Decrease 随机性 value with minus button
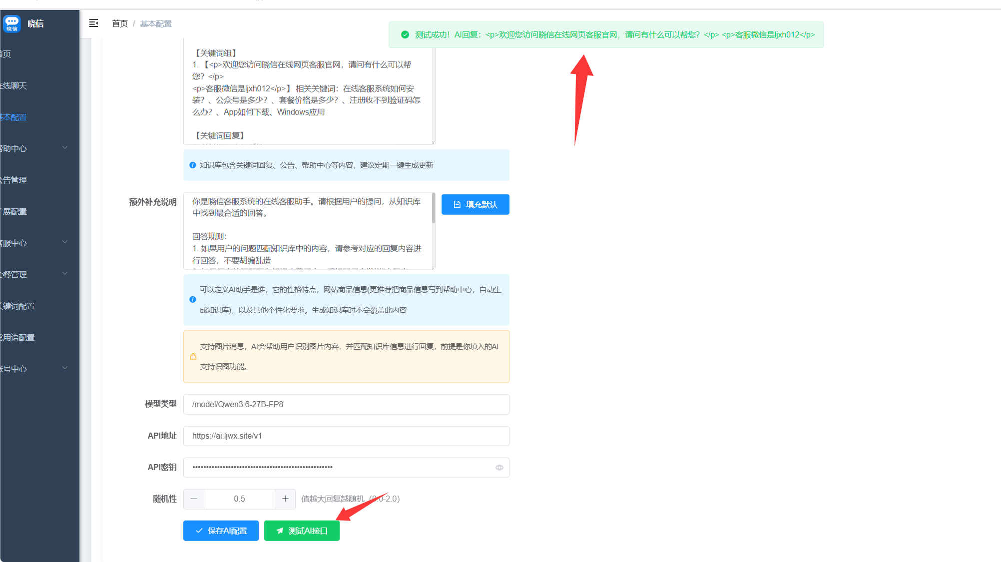 click(x=194, y=499)
